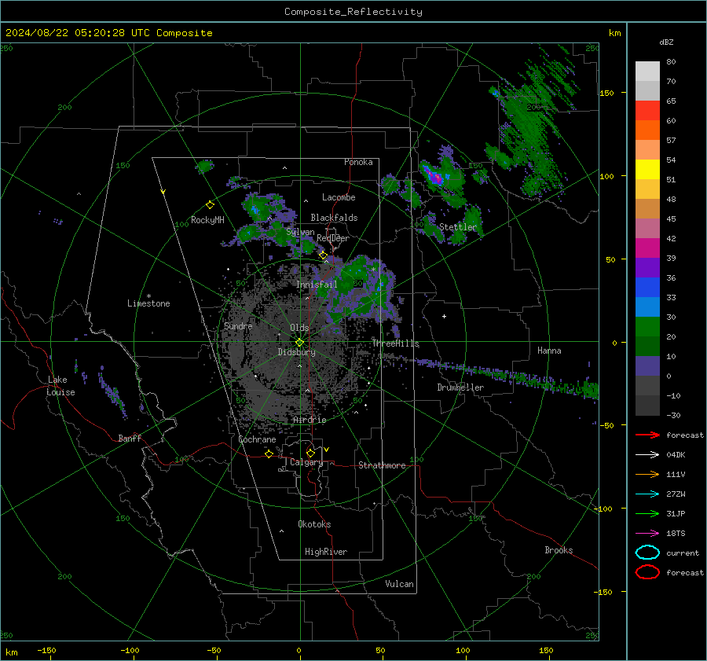Click the white 04DK arrow icon
The height and width of the screenshot is (661, 707).
(x=647, y=455)
